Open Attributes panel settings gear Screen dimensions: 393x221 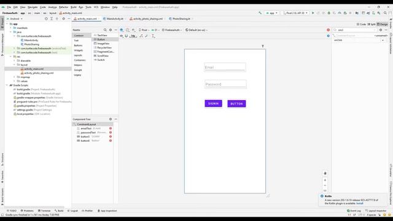(x=381, y=30)
